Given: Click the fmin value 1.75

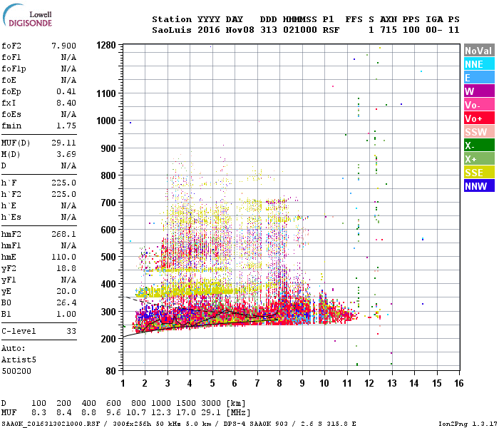Looking at the screenshot, I should (66, 126).
